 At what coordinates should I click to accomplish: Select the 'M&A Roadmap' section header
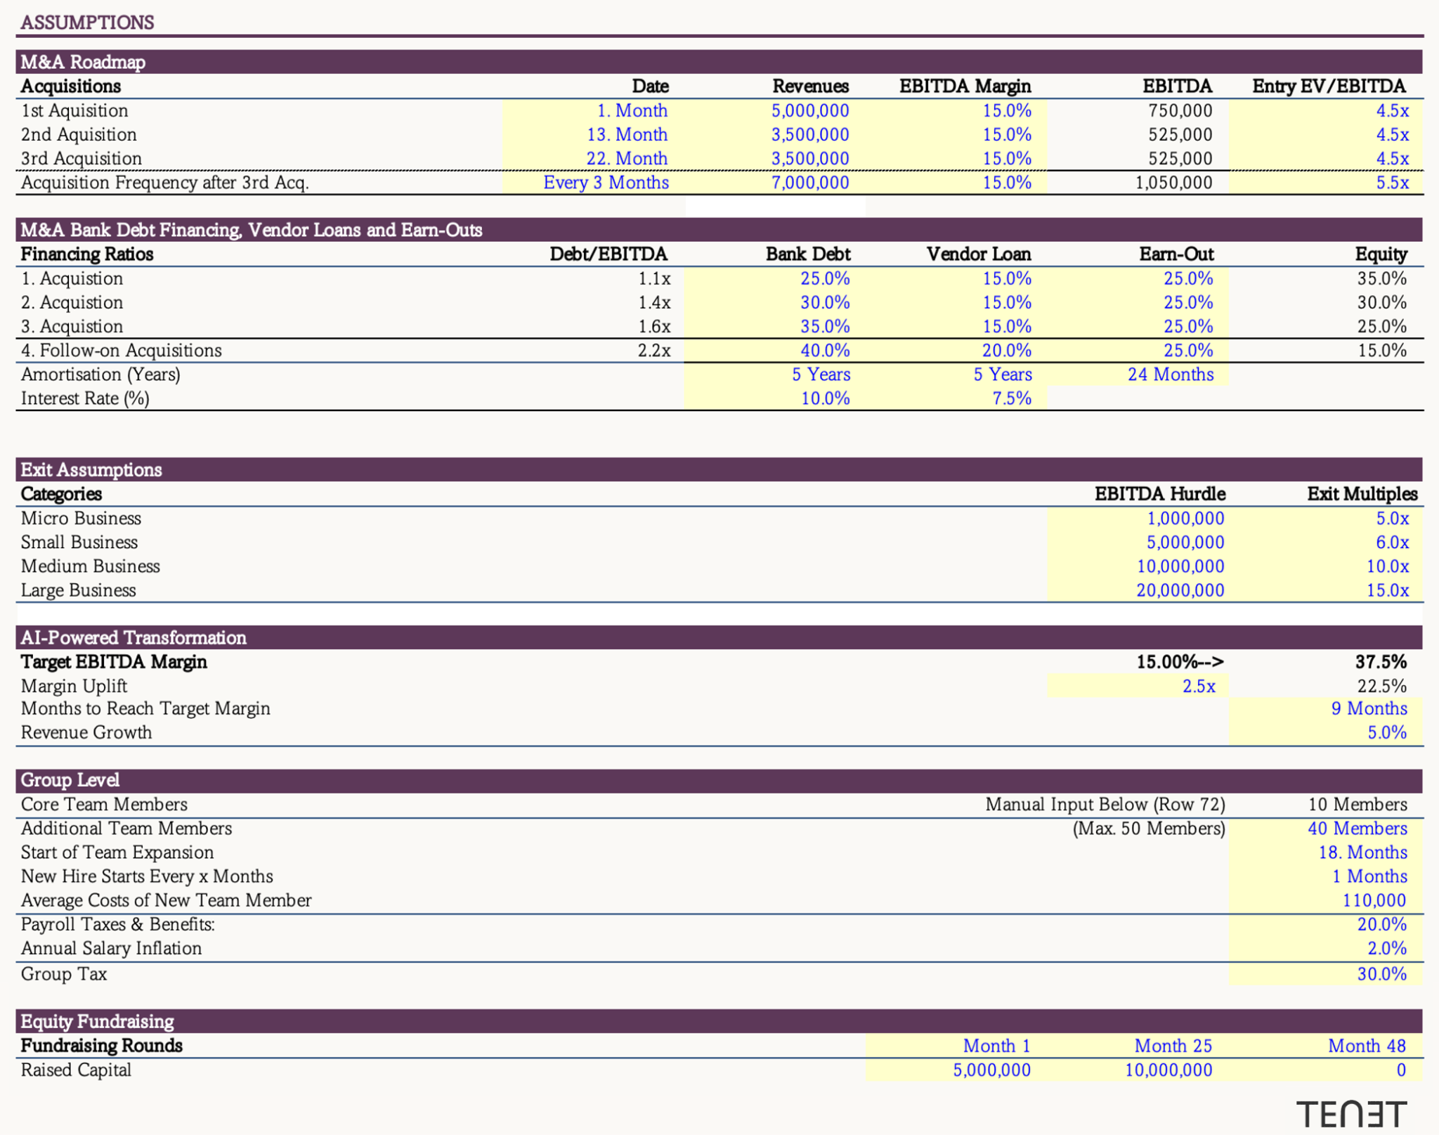[x=719, y=62]
